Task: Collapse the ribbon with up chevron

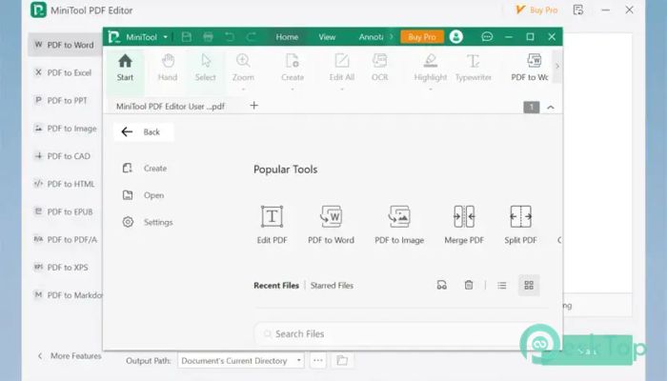Action: (551, 107)
